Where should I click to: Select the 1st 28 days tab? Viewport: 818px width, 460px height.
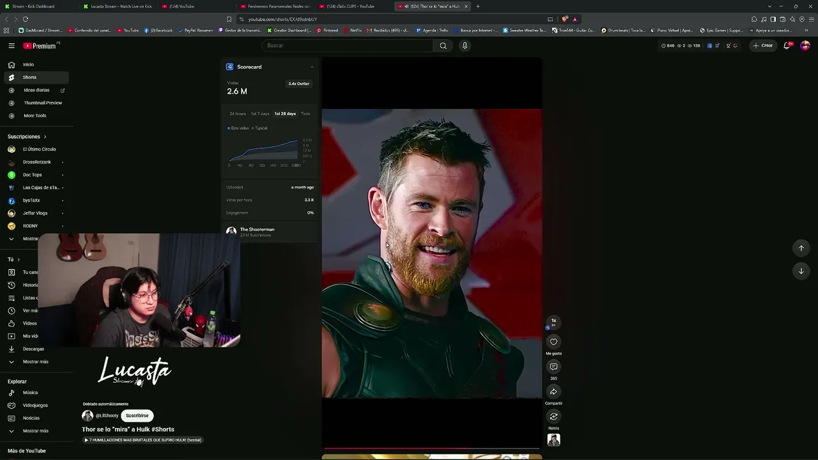click(285, 114)
